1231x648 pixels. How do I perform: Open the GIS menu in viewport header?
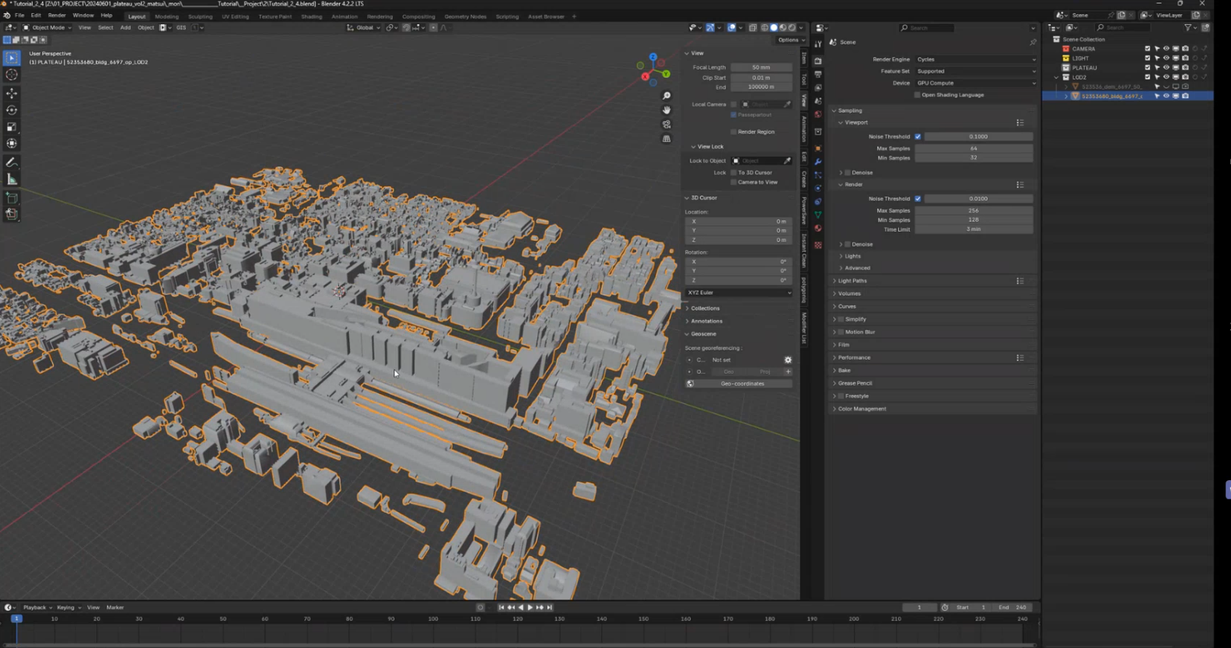[181, 28]
